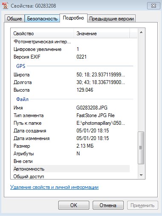Select the Путь к папке row
The height and width of the screenshot is (216, 162).
point(71,123)
